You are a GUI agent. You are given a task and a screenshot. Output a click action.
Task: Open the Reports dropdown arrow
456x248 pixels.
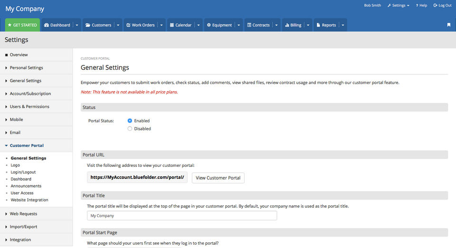[342, 25]
